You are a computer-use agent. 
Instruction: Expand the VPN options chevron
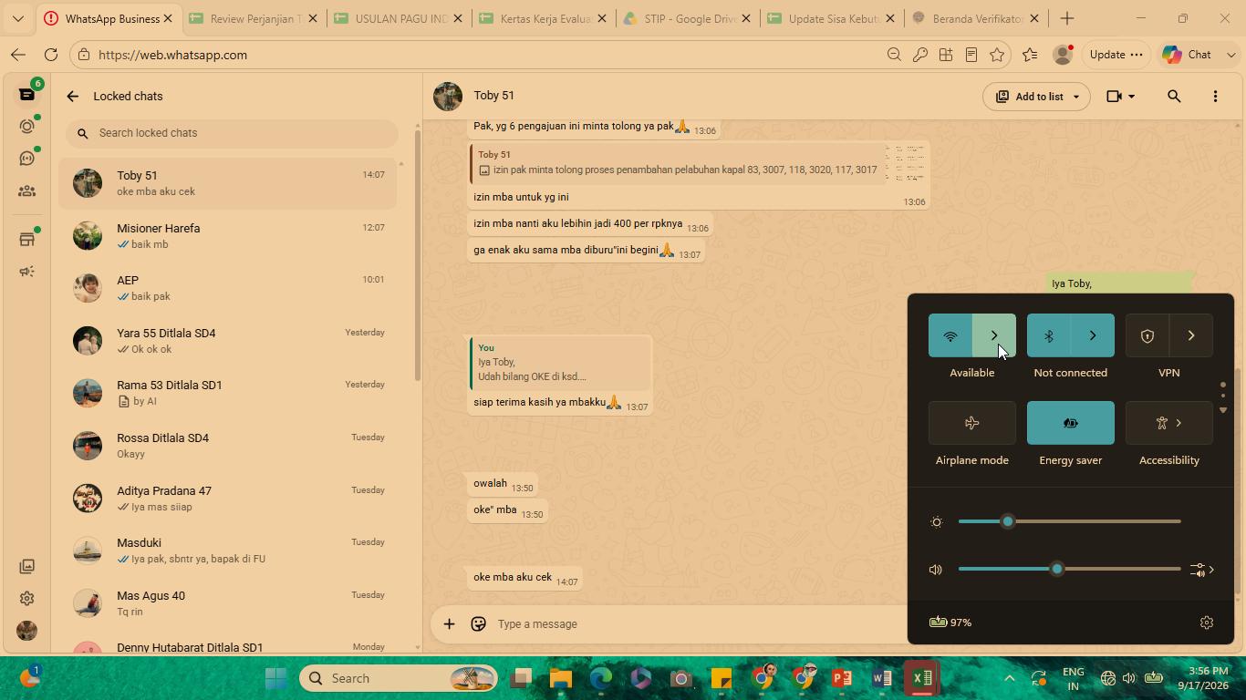coord(1190,335)
